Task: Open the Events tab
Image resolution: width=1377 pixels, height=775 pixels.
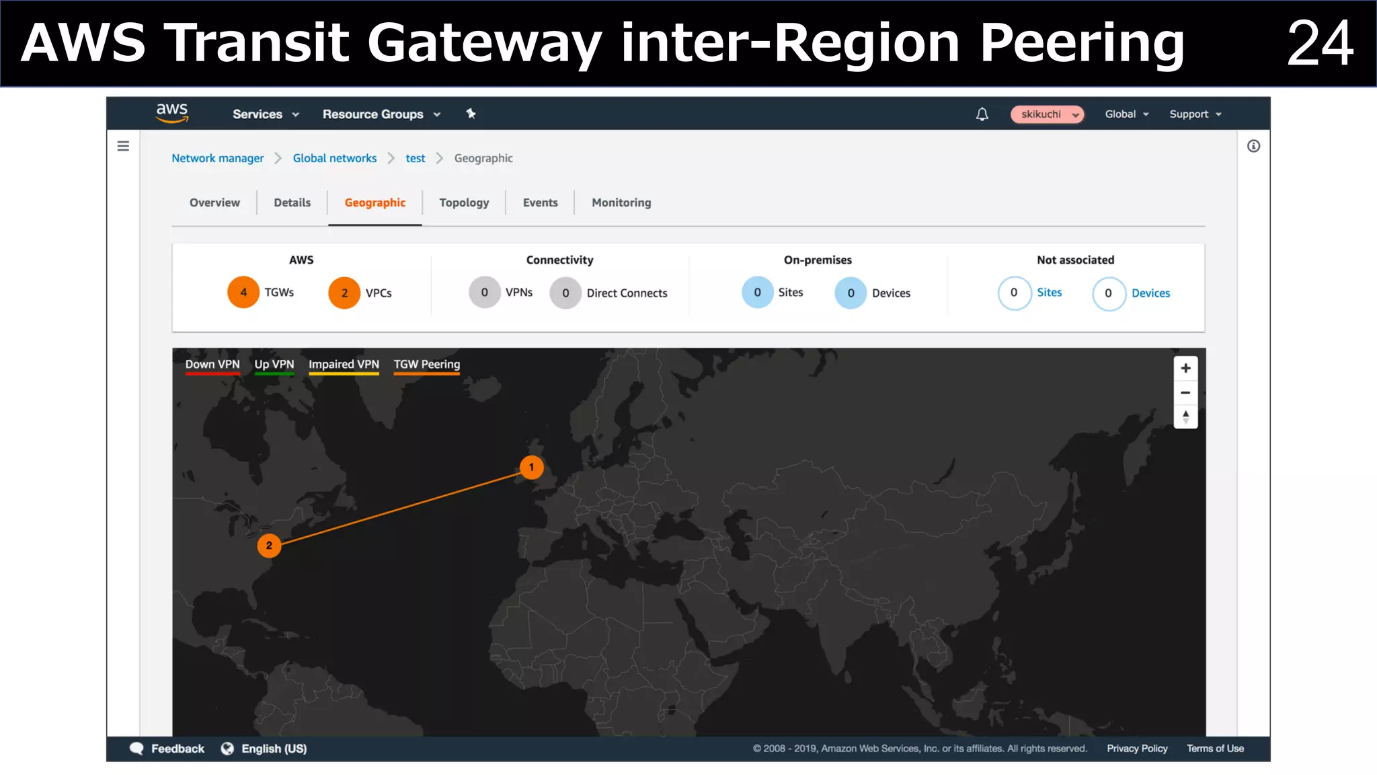Action: 540,202
